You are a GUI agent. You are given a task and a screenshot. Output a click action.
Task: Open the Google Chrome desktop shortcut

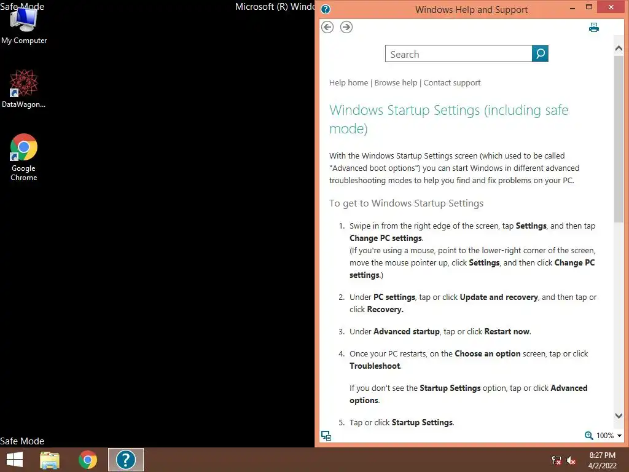coord(24,157)
